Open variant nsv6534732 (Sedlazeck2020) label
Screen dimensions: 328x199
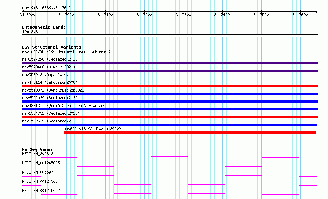tap(51, 113)
